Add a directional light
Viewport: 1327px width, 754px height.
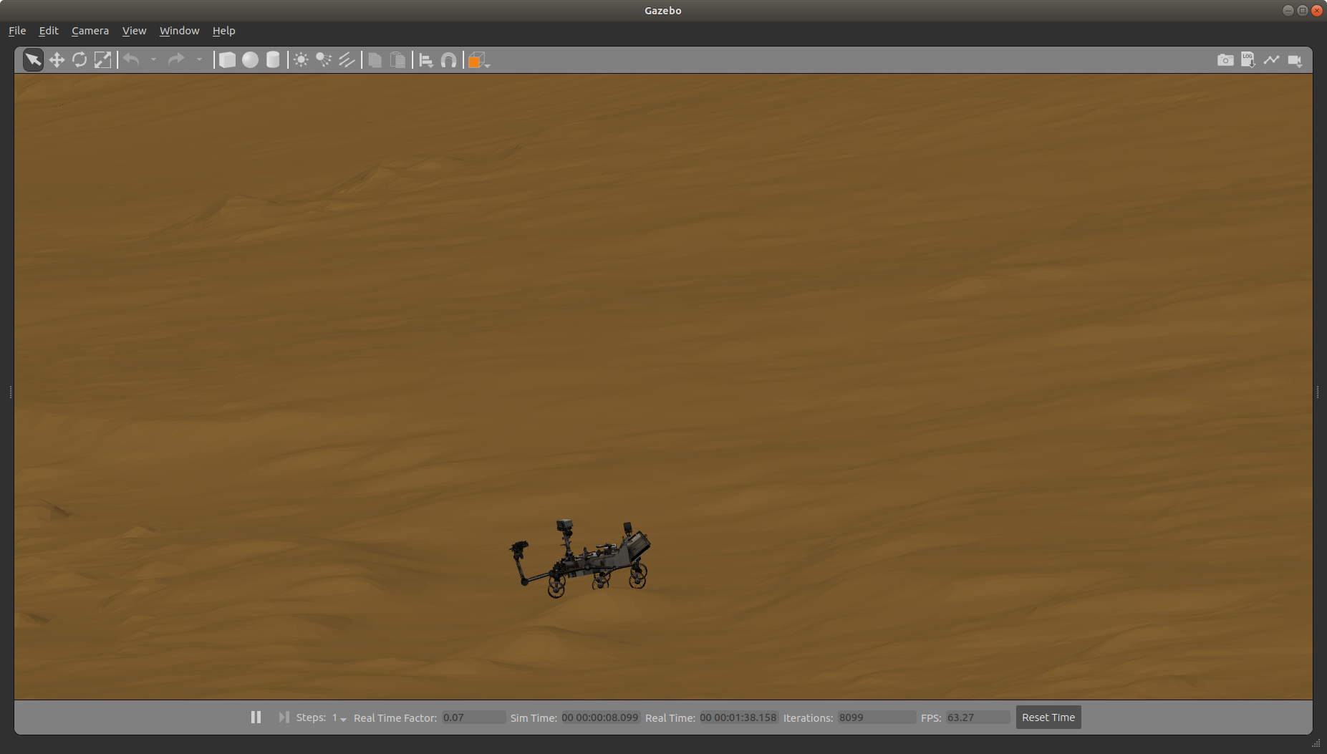[x=347, y=60]
